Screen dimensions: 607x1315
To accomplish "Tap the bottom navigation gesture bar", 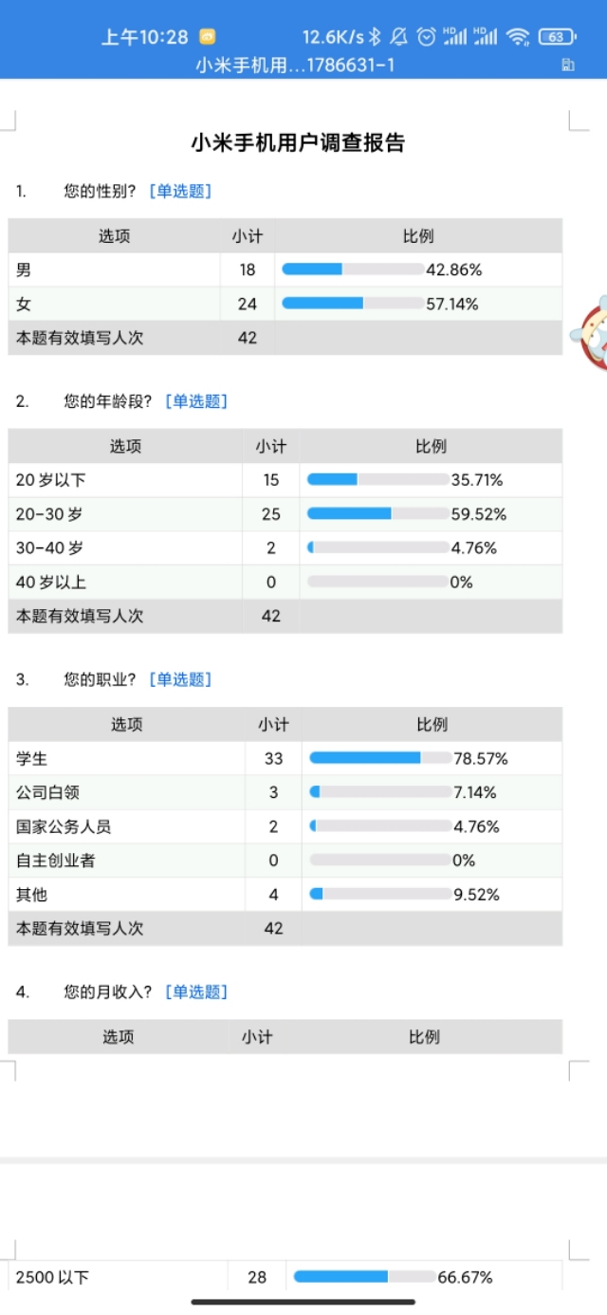I will pos(303,1302).
